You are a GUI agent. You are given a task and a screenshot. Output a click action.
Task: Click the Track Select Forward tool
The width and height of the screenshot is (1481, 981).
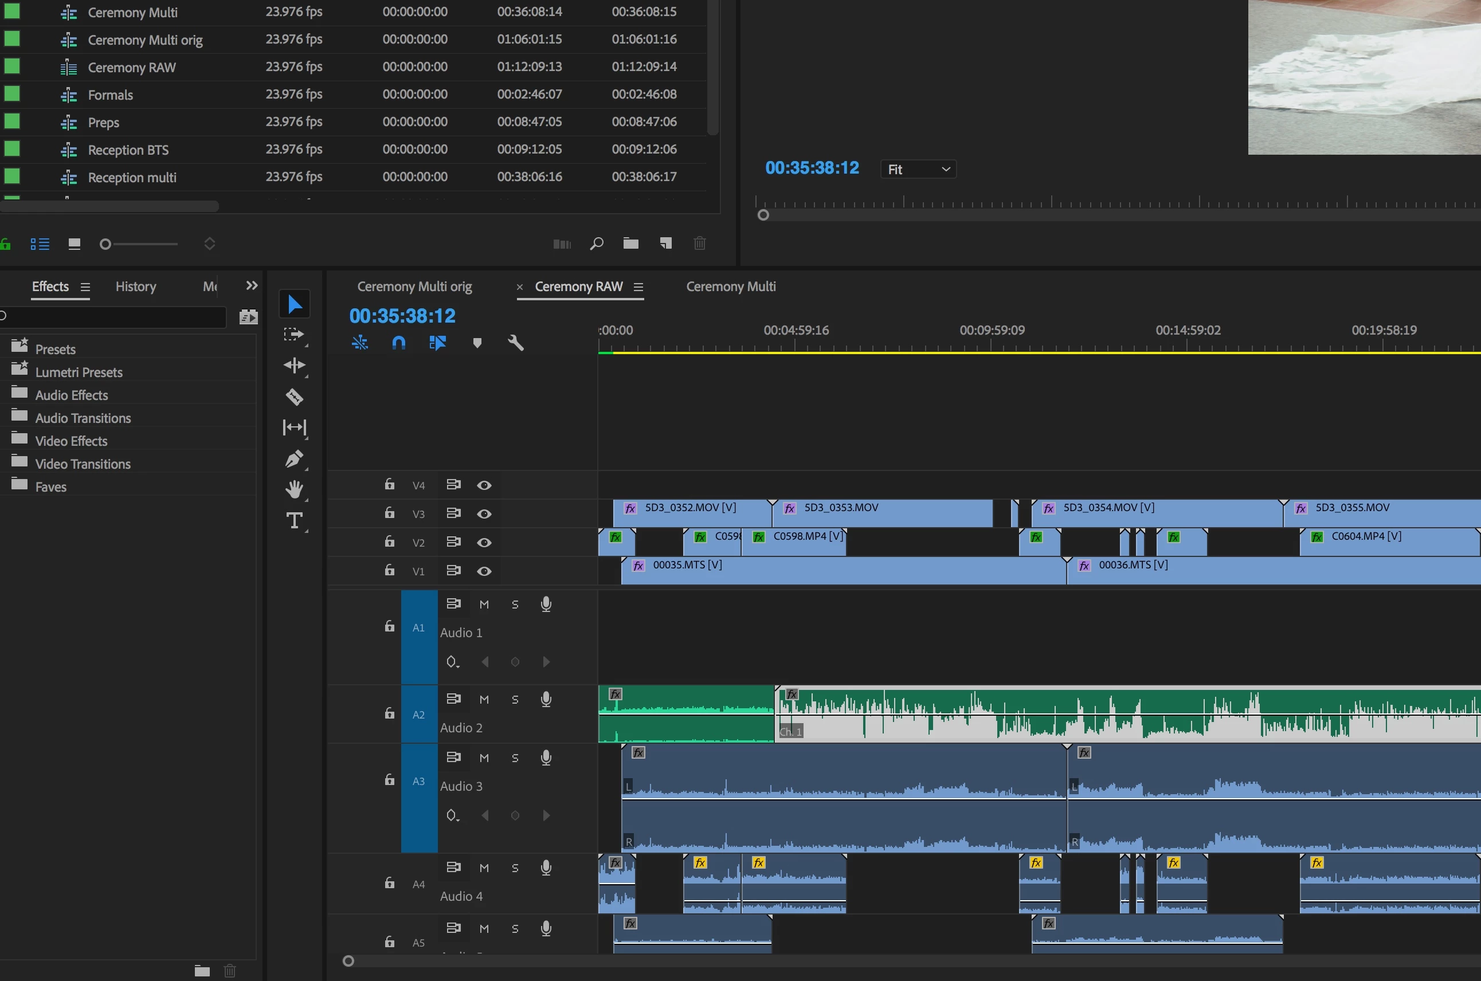(294, 335)
